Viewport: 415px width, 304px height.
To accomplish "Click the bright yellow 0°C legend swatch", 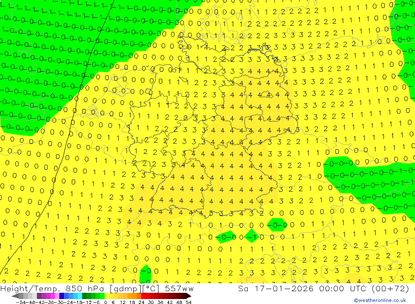I will pyautogui.click(x=107, y=296).
